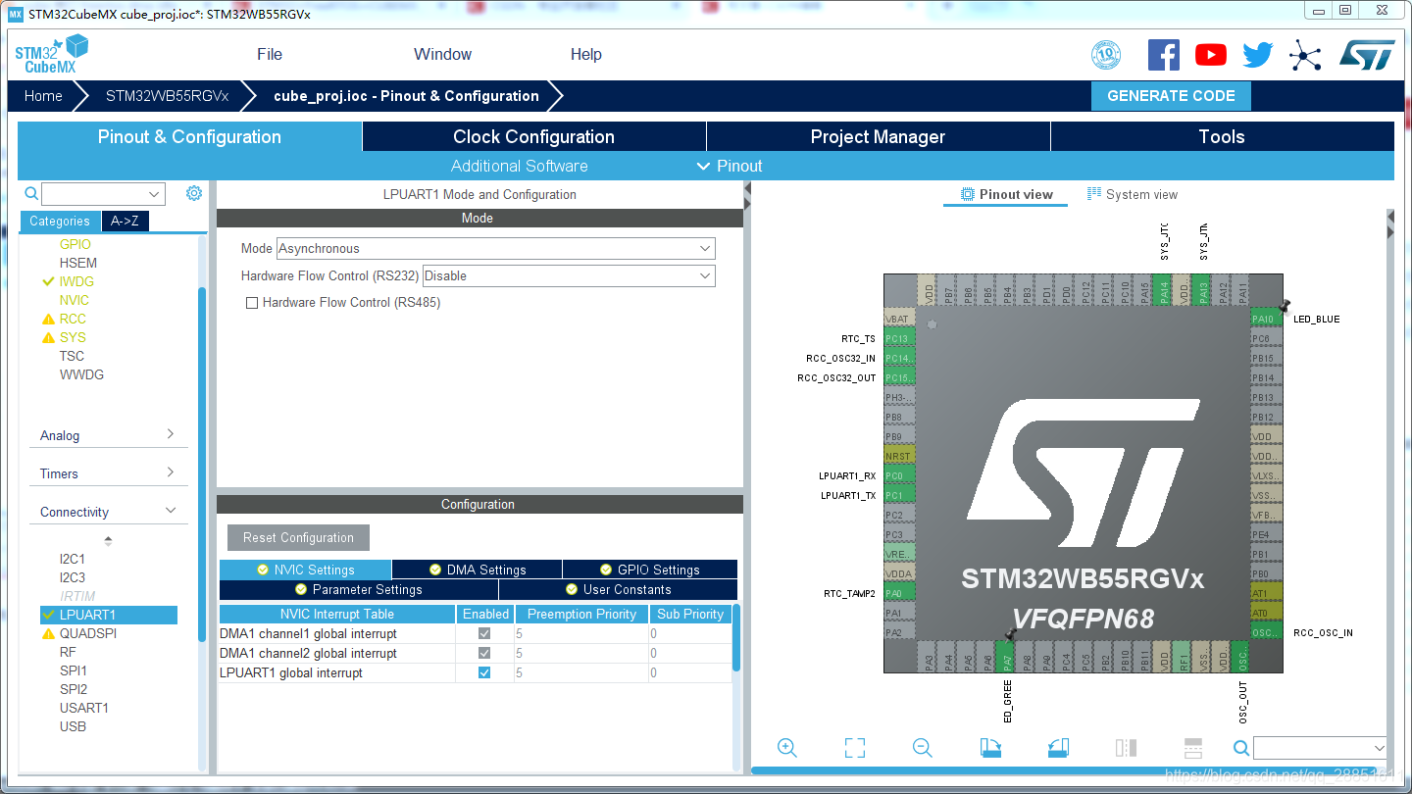Click Reset Configuration button

298,537
